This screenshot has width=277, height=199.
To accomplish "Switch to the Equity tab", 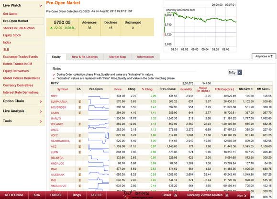I will pyautogui.click(x=56, y=57).
